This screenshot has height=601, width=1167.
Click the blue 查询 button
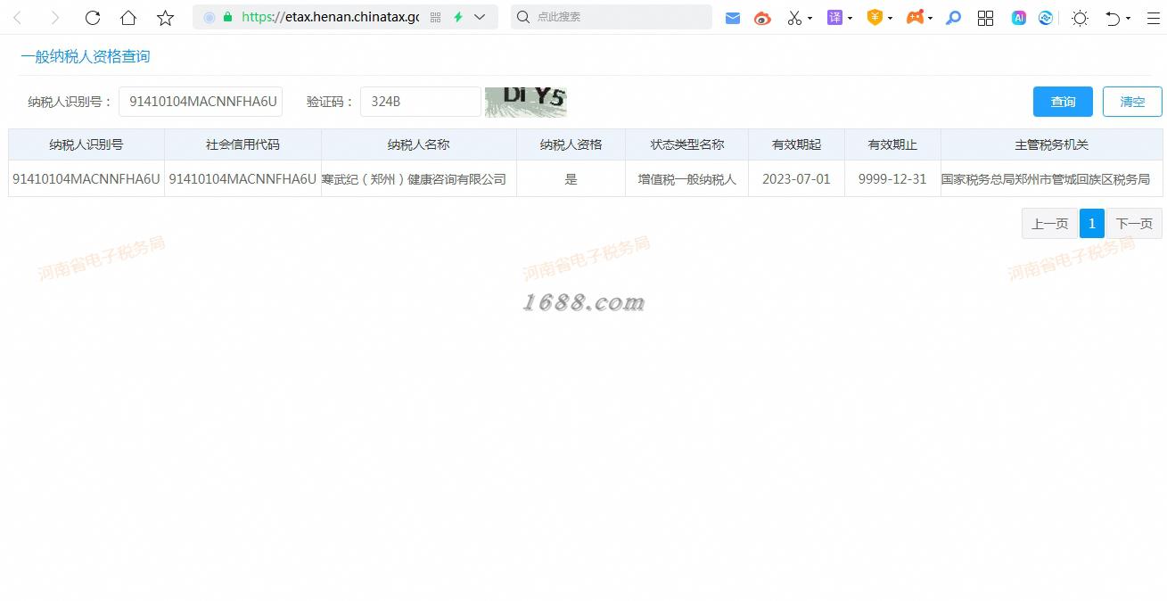(1063, 102)
